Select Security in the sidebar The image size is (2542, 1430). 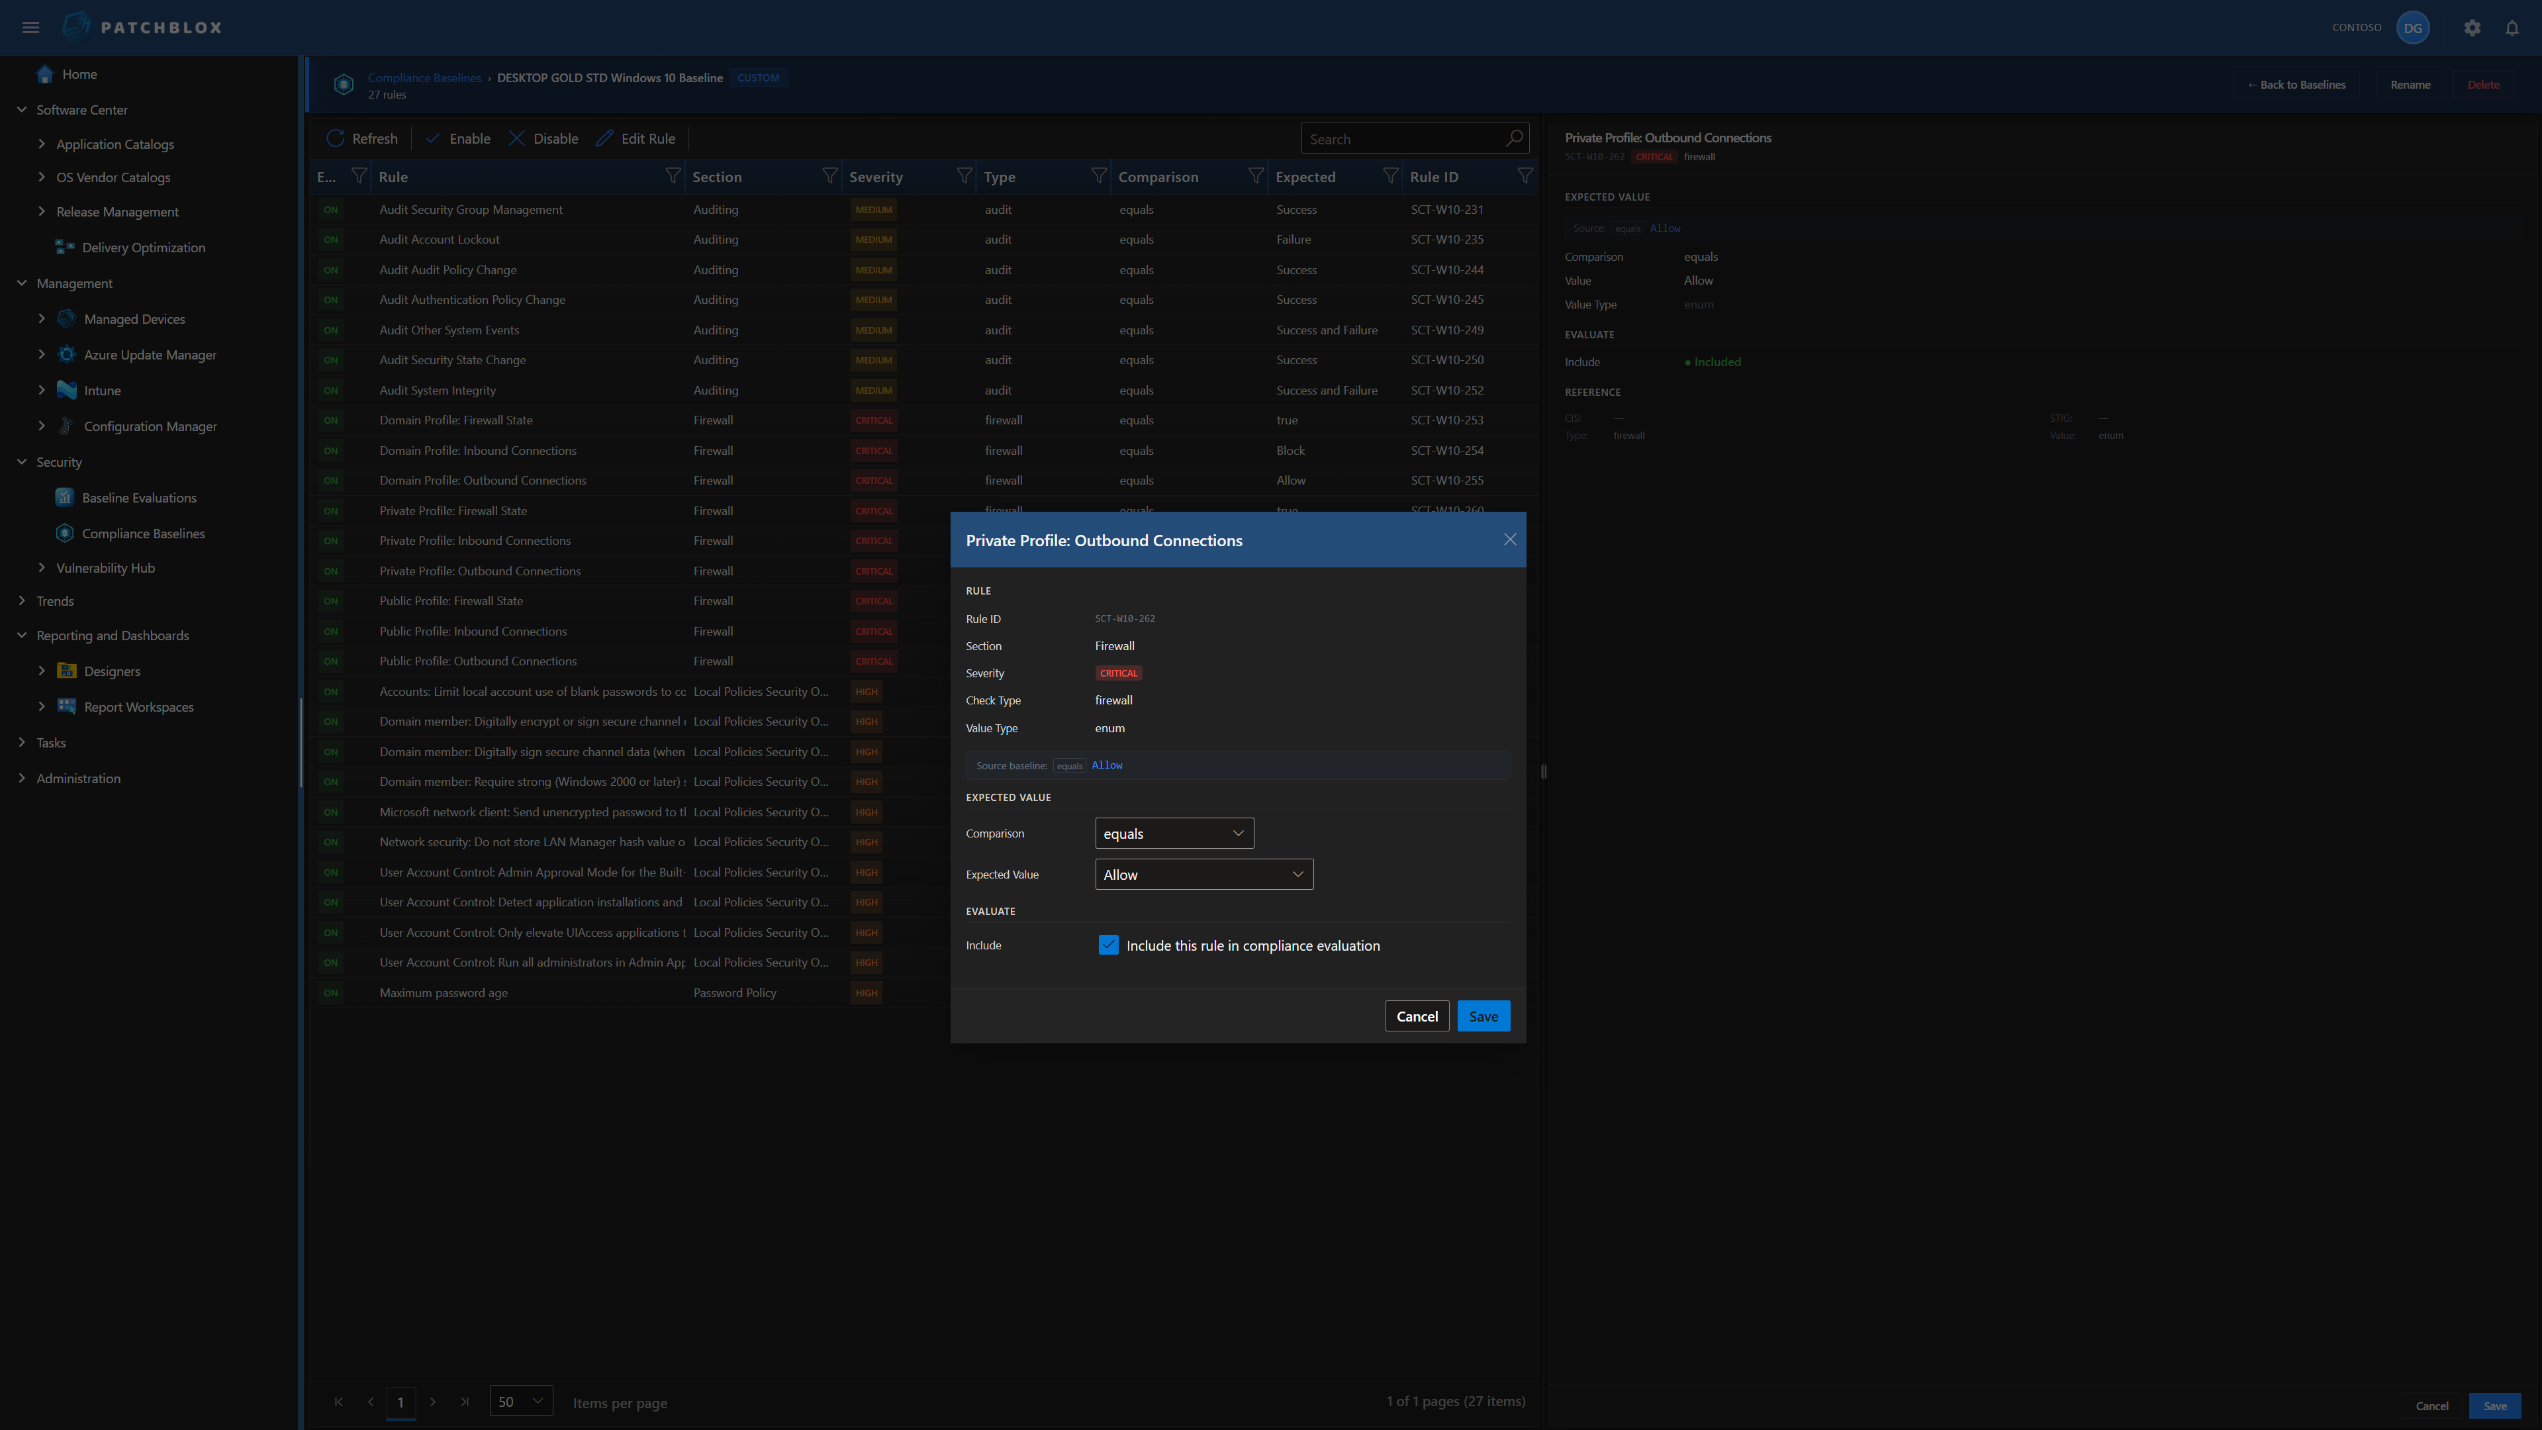click(x=59, y=462)
